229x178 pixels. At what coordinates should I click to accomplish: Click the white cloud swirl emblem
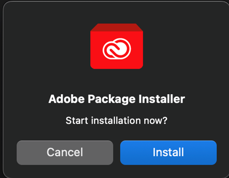[x=117, y=49]
